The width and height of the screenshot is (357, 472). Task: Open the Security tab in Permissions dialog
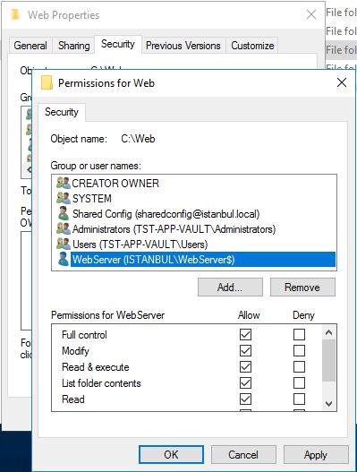click(62, 112)
